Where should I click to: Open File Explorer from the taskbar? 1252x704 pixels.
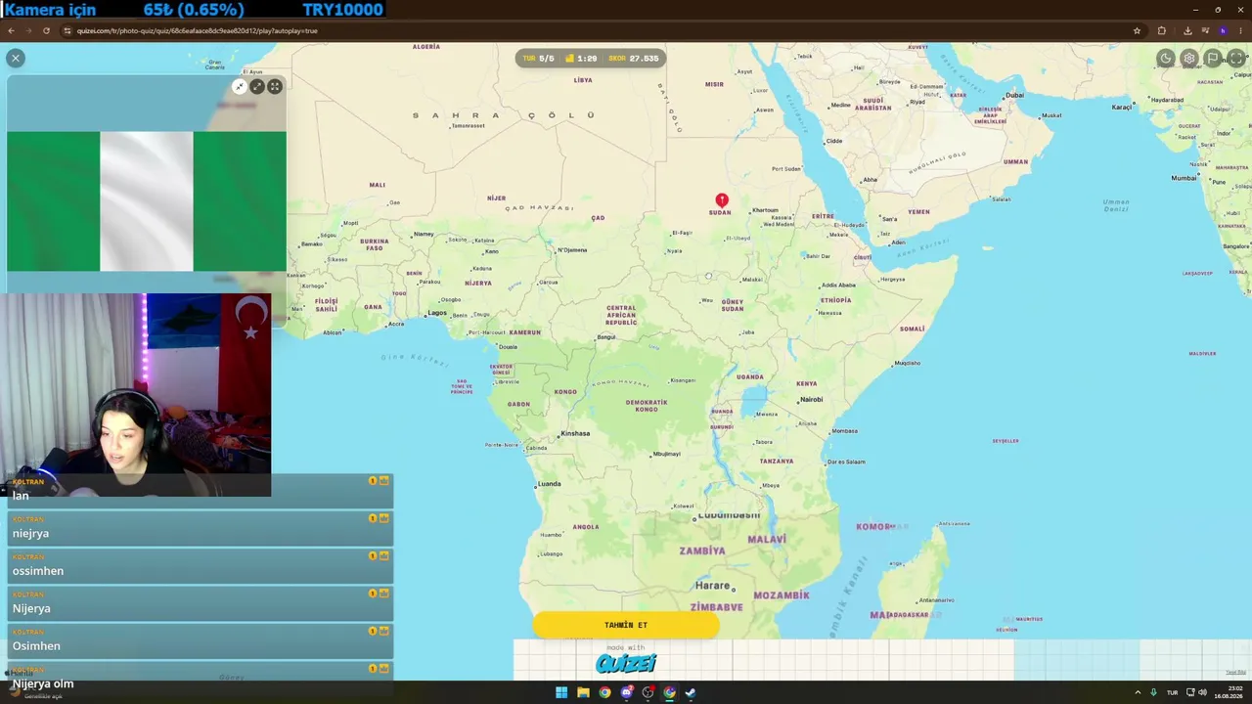(583, 692)
